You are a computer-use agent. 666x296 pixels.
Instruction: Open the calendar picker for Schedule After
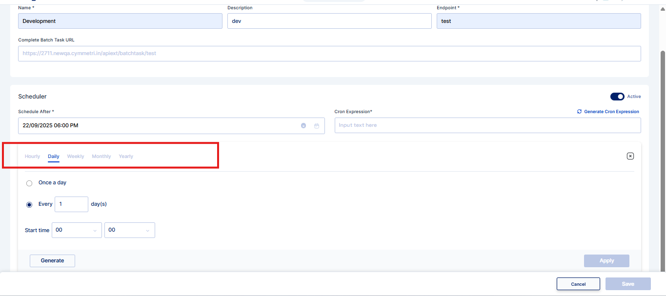[317, 126]
